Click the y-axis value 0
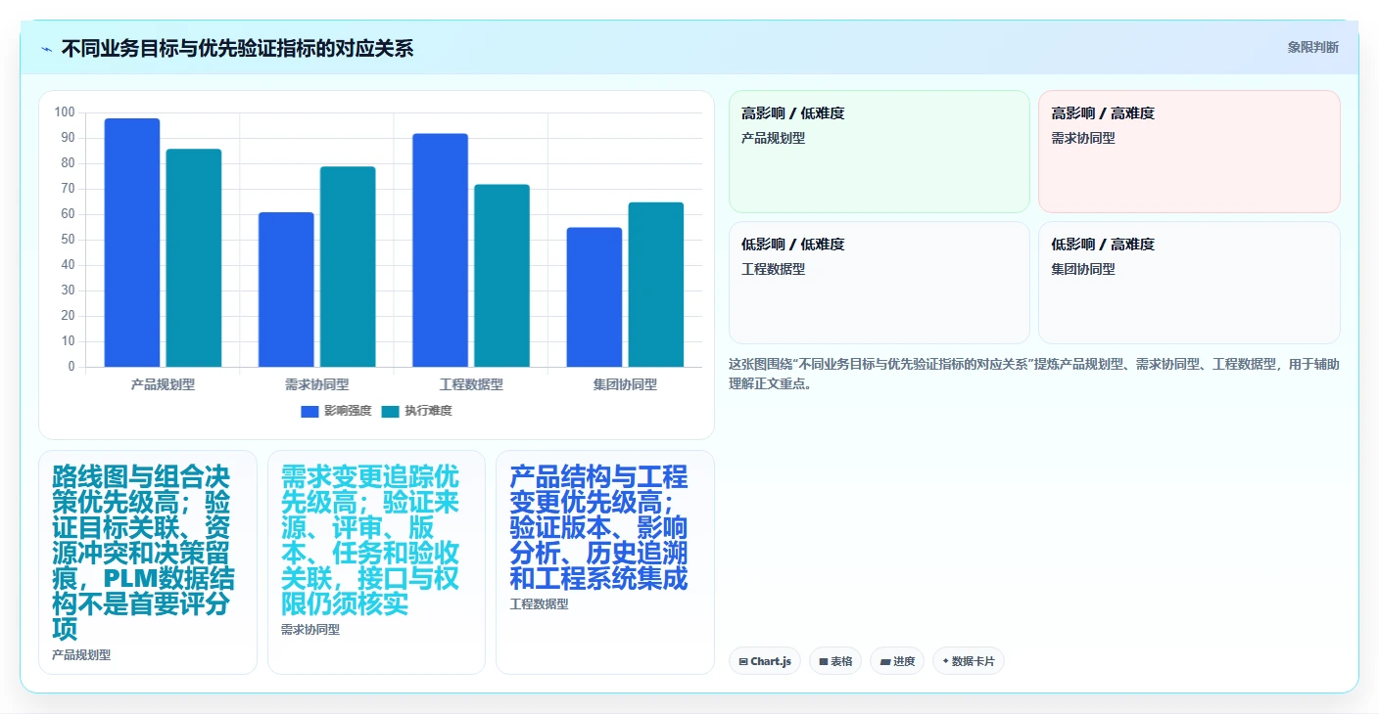The width and height of the screenshot is (1379, 714). tap(71, 367)
